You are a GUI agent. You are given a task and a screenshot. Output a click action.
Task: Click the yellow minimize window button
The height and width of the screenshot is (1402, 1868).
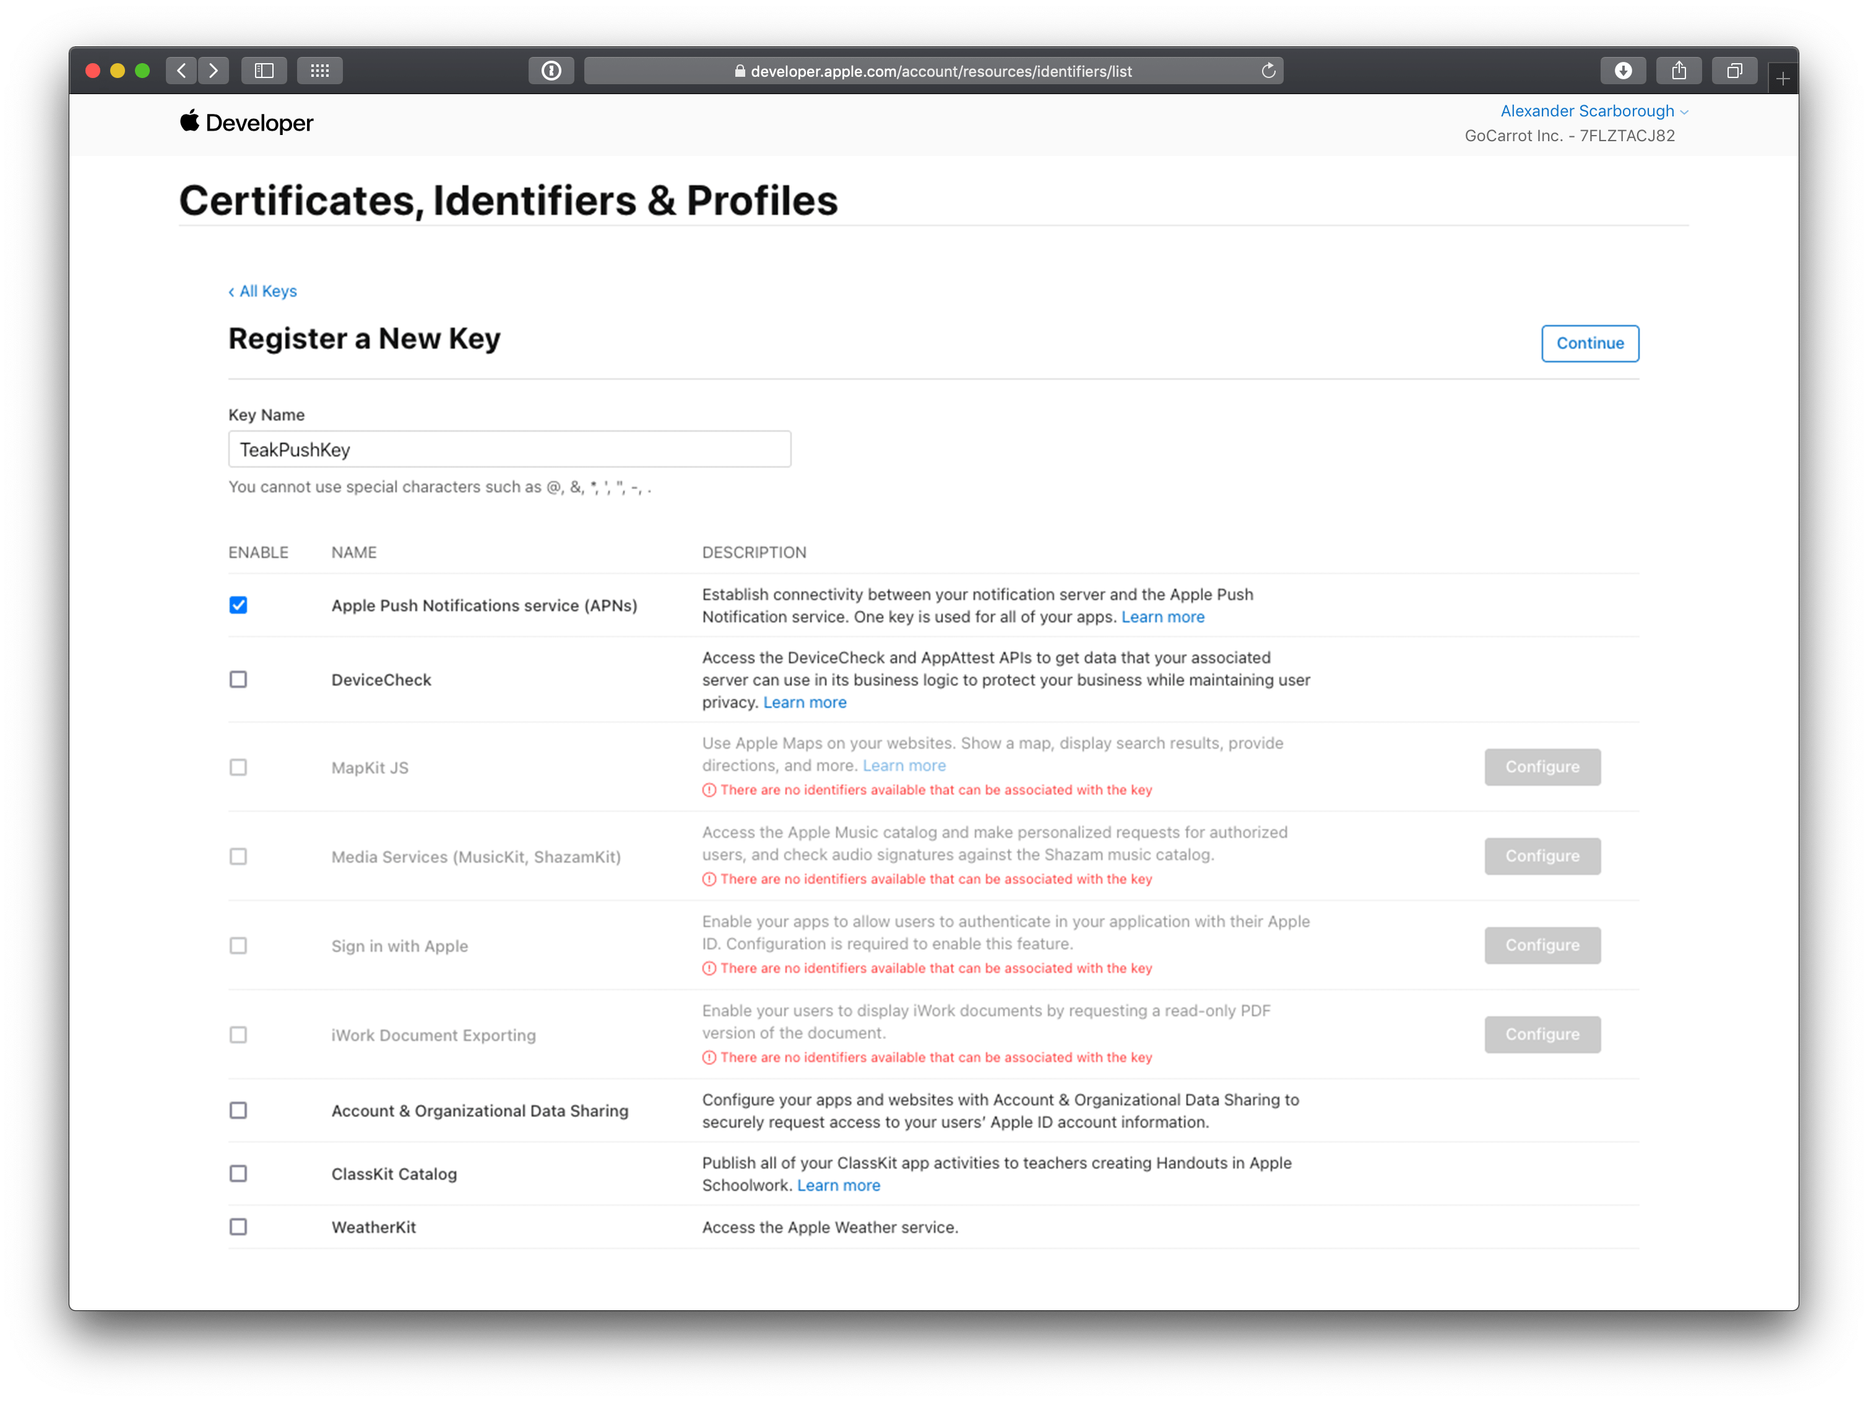[x=118, y=71]
